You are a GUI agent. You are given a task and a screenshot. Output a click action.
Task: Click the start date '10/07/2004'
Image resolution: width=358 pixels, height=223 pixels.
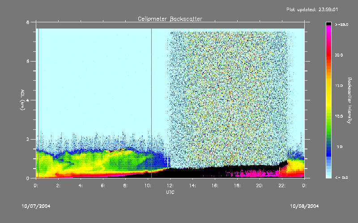pyautogui.click(x=36, y=206)
